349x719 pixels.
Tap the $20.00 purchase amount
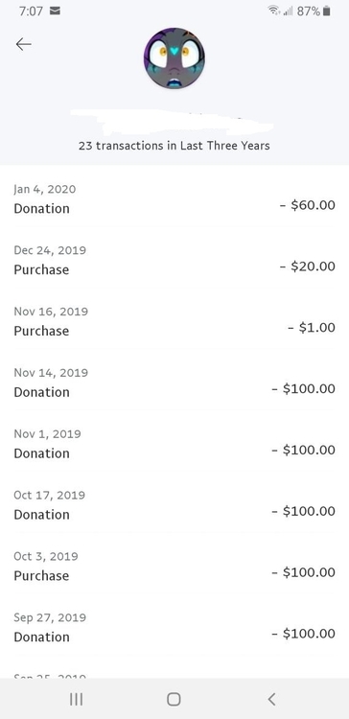tap(308, 266)
